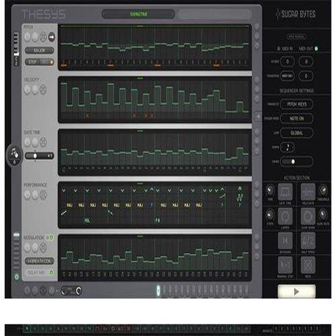Image resolution: width=336 pixels, height=336 pixels.
Task: Open the Trigger By PITCH KEYS dropdown
Action: click(296, 104)
